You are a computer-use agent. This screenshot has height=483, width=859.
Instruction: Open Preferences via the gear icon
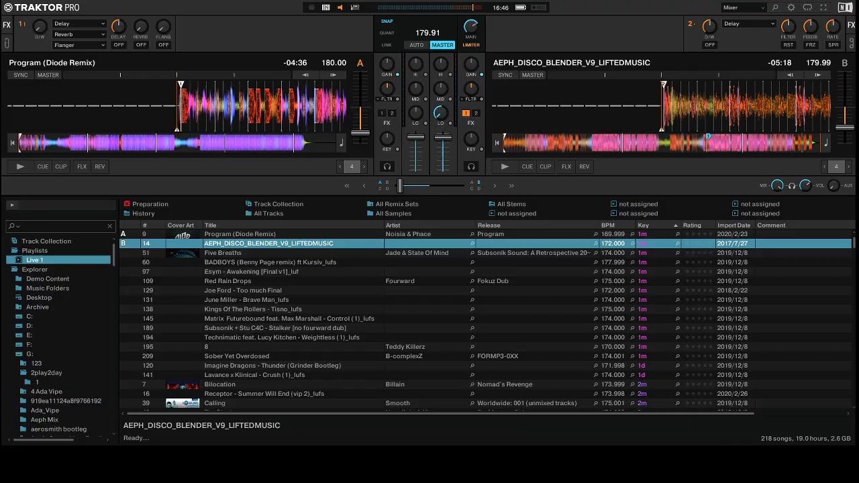791,7
